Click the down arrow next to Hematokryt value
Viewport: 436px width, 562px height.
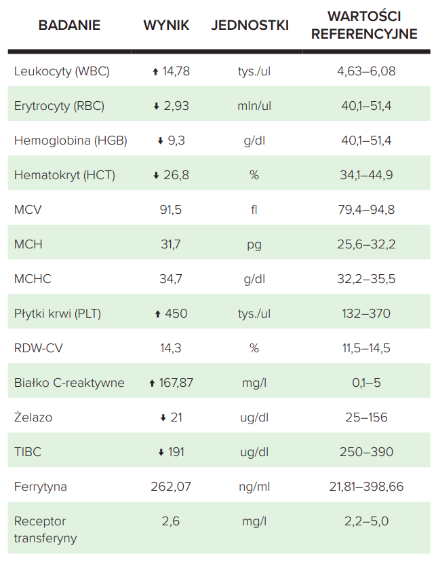coord(156,175)
